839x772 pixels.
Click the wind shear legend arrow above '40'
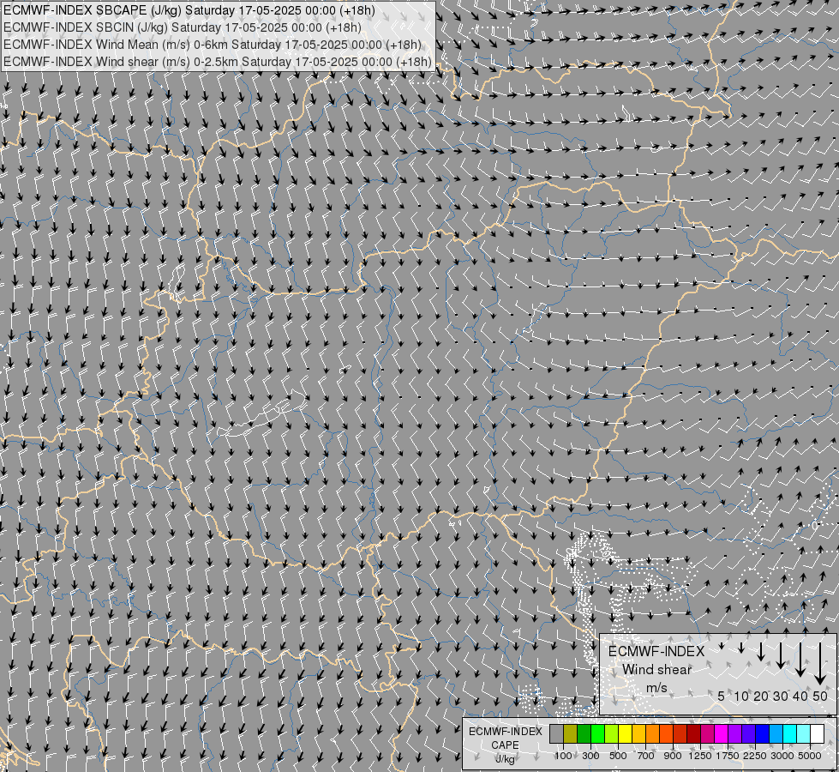pyautogui.click(x=800, y=660)
